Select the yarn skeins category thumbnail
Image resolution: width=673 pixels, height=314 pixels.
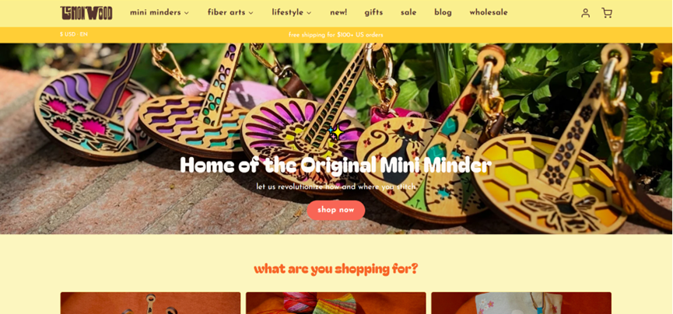coord(335,303)
